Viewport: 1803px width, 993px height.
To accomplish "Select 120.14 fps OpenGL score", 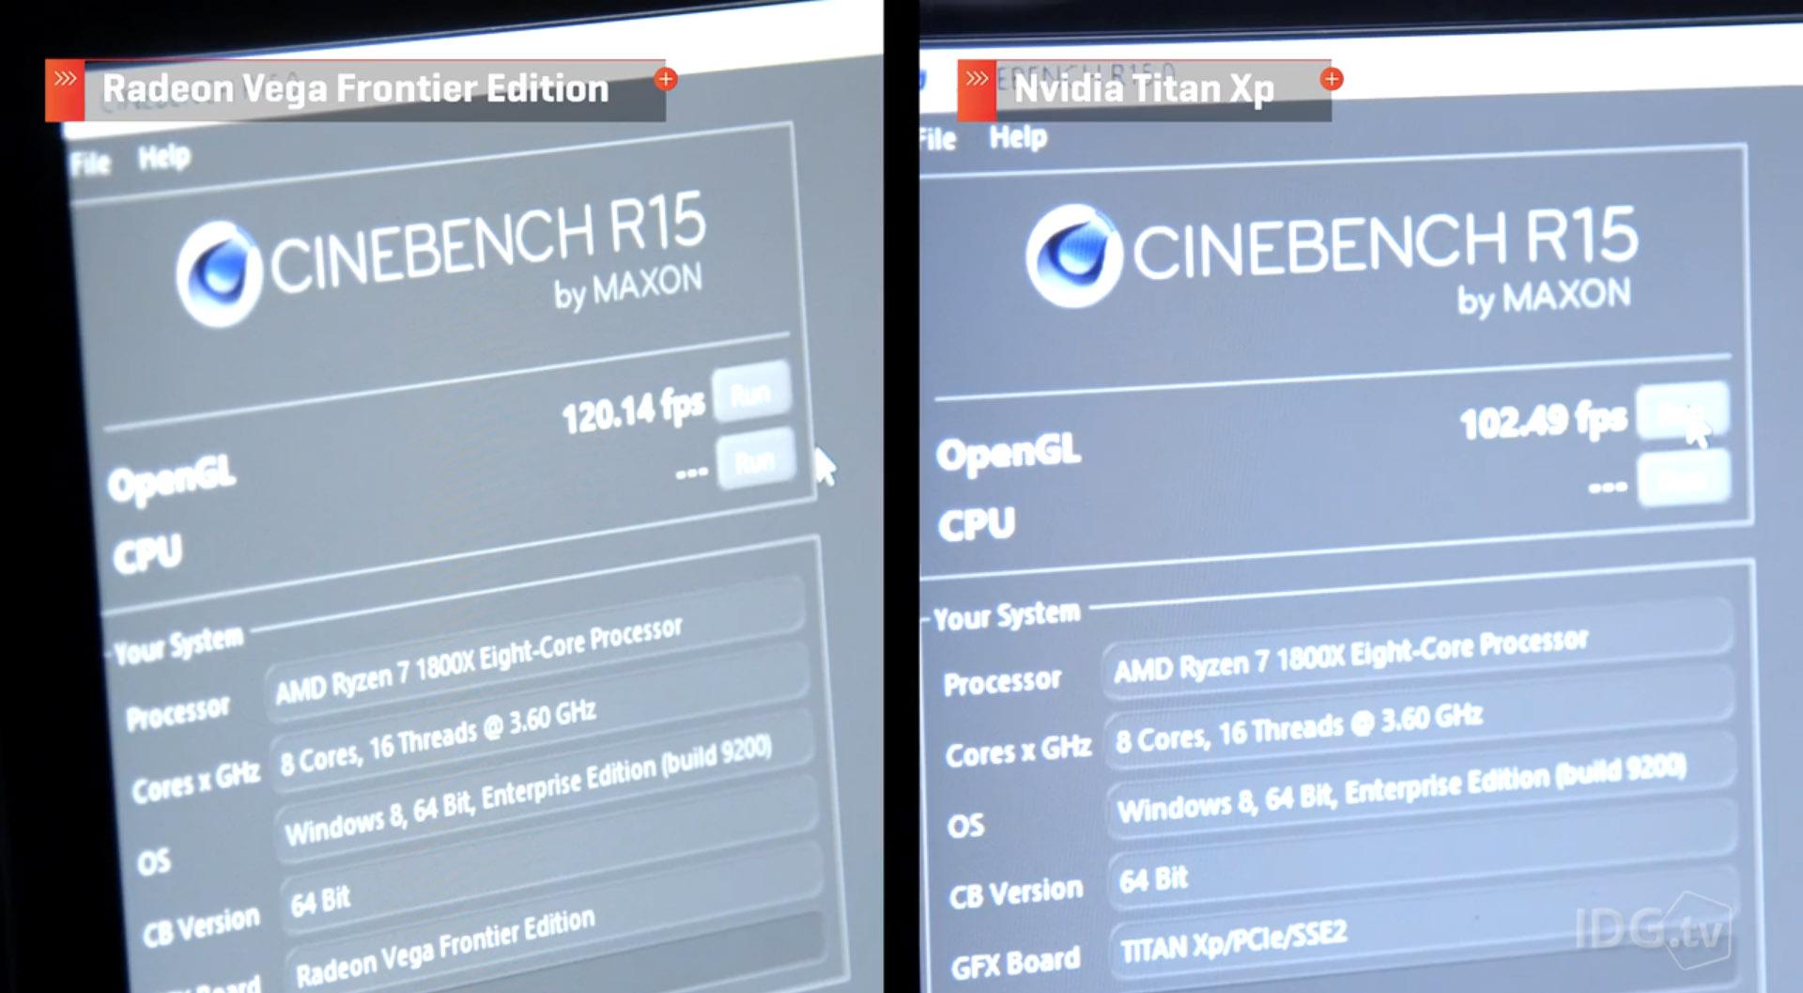I will pos(633,411).
